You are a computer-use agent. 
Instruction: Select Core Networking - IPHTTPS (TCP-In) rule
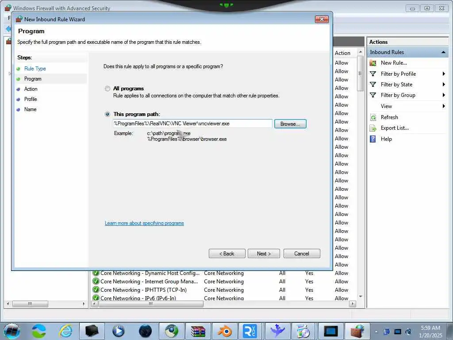[x=143, y=290]
